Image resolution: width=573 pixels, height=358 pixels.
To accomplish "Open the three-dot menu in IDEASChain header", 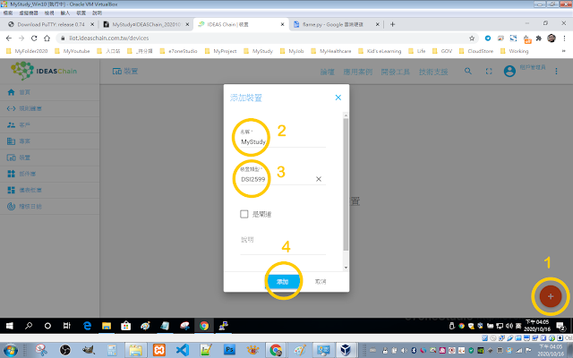I will [556, 72].
